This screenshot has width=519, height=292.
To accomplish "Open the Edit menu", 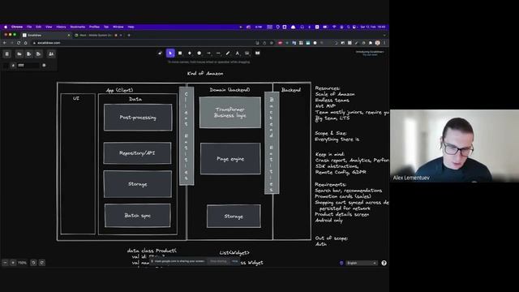I will [38, 27].
